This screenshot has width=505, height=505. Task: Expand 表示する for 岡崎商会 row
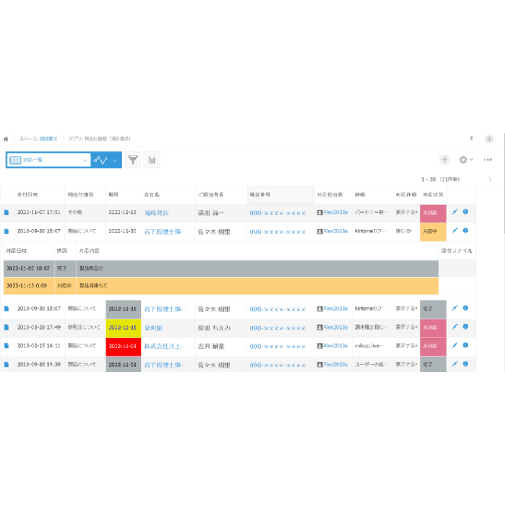pos(407,212)
